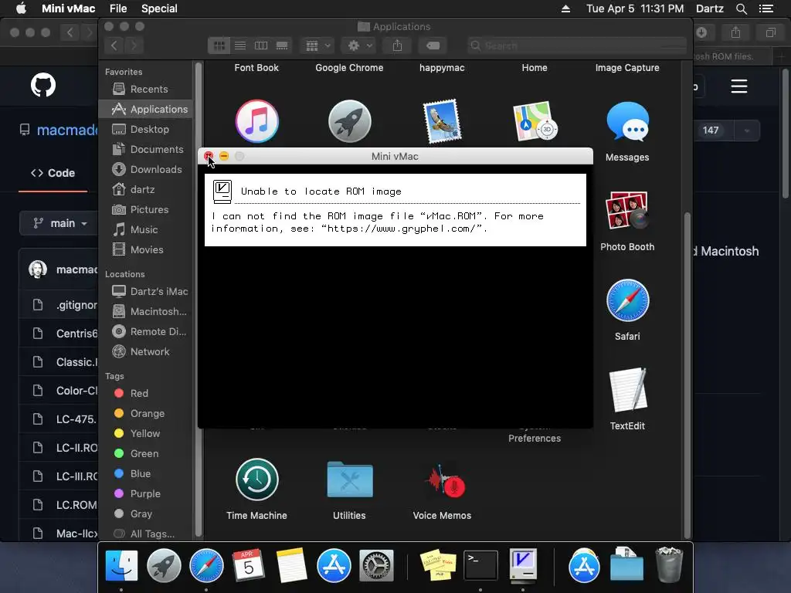Image resolution: width=791 pixels, height=593 pixels.
Task: Open the main branch dropdown on GitHub
Action: (x=60, y=223)
